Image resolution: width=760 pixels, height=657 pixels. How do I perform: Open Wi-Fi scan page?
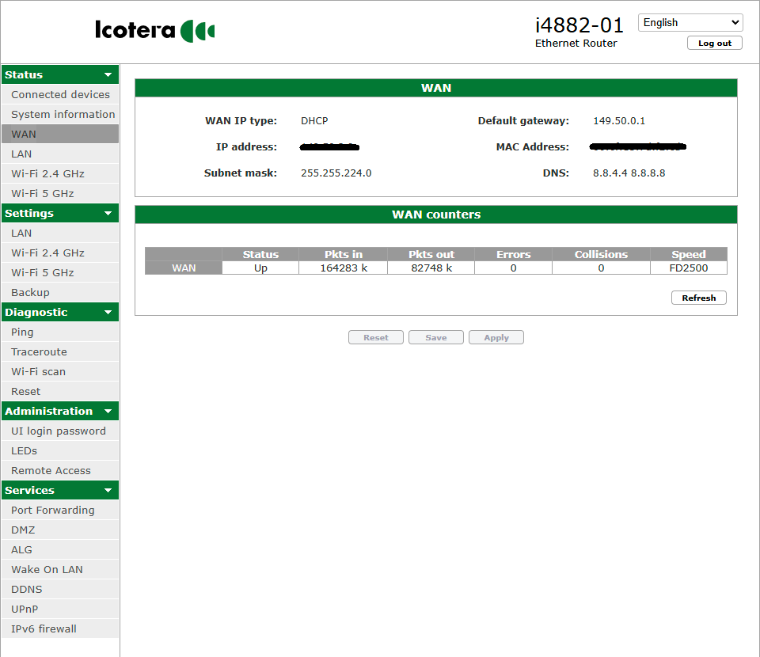(38, 371)
